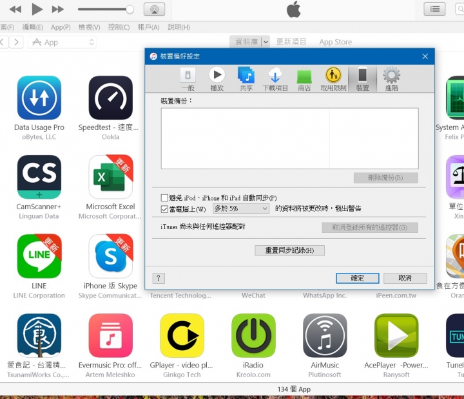Click the Ookla developer name
The height and width of the screenshot is (399, 464).
[x=110, y=137]
